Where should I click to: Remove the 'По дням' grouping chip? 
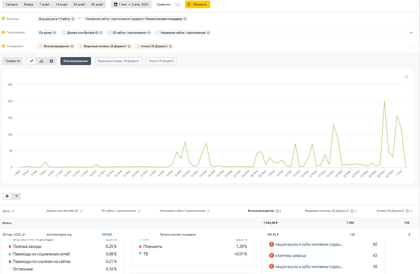click(x=54, y=33)
